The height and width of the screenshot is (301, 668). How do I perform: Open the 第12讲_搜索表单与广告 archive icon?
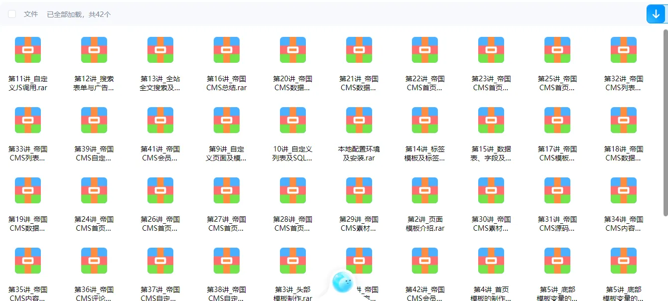point(94,49)
